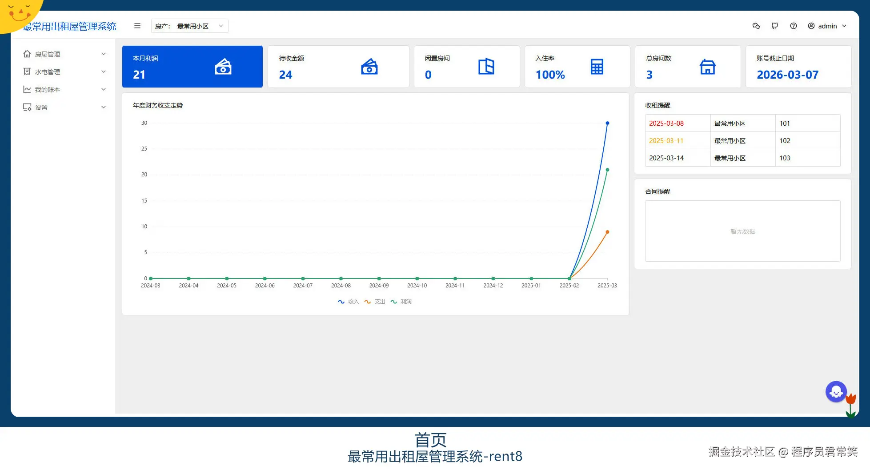870x470 pixels.
Task: Collapse the sidebar with the hamburger icon
Action: click(x=137, y=26)
